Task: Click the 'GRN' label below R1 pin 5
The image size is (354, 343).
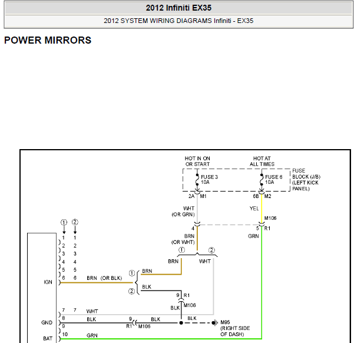Action: (253, 236)
